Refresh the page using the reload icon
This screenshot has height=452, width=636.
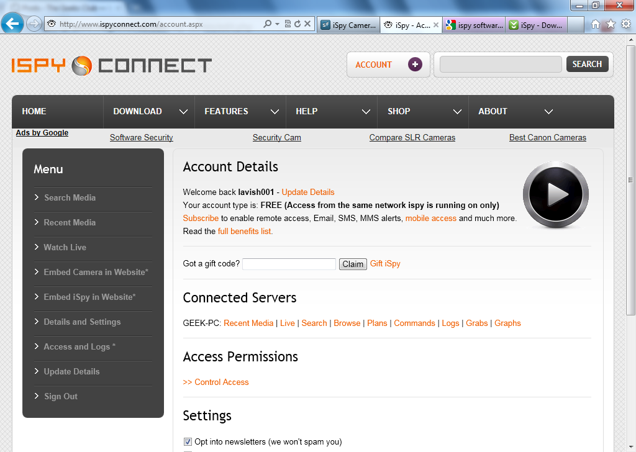pyautogui.click(x=298, y=24)
